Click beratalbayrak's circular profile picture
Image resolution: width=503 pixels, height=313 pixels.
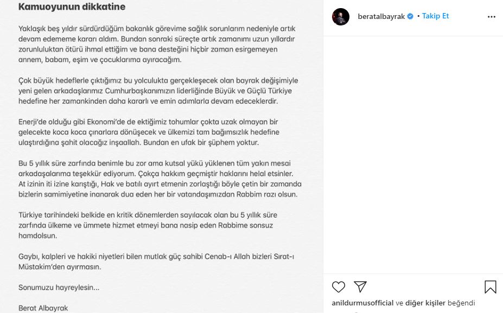click(x=341, y=16)
